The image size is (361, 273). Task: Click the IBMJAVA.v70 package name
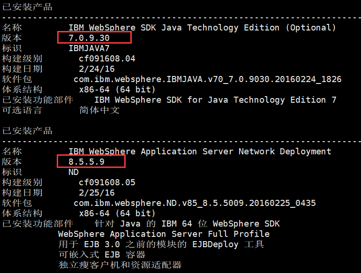pos(207,79)
